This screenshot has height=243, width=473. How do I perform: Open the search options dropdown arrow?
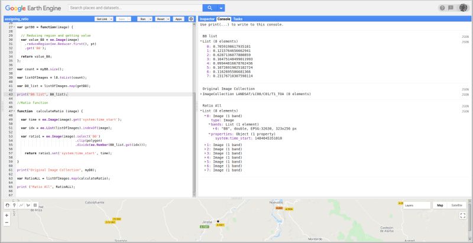221,8
